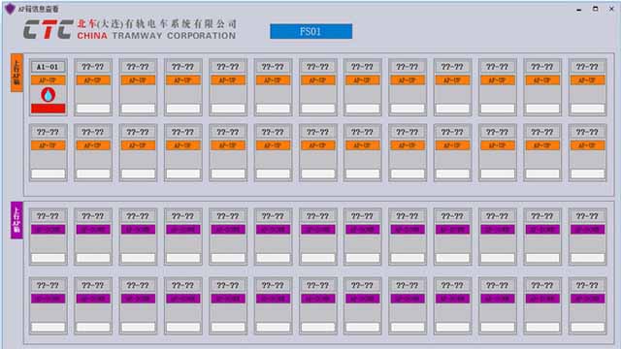The width and height of the screenshot is (621, 349).
Task: Open the purple vertical AP-DOWN side tab
Action: coord(16,220)
